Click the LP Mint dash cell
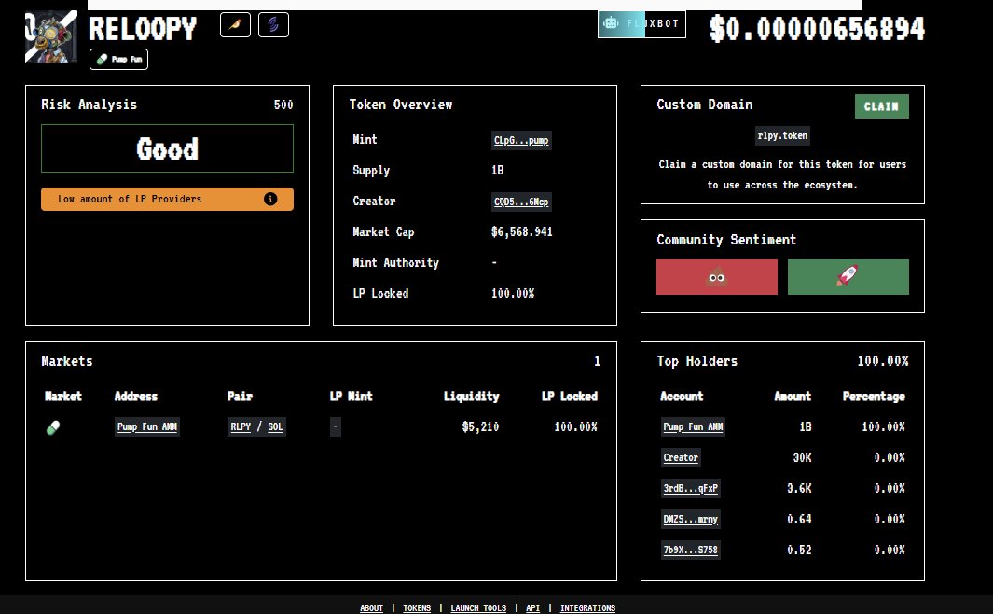993x614 pixels. 335,427
